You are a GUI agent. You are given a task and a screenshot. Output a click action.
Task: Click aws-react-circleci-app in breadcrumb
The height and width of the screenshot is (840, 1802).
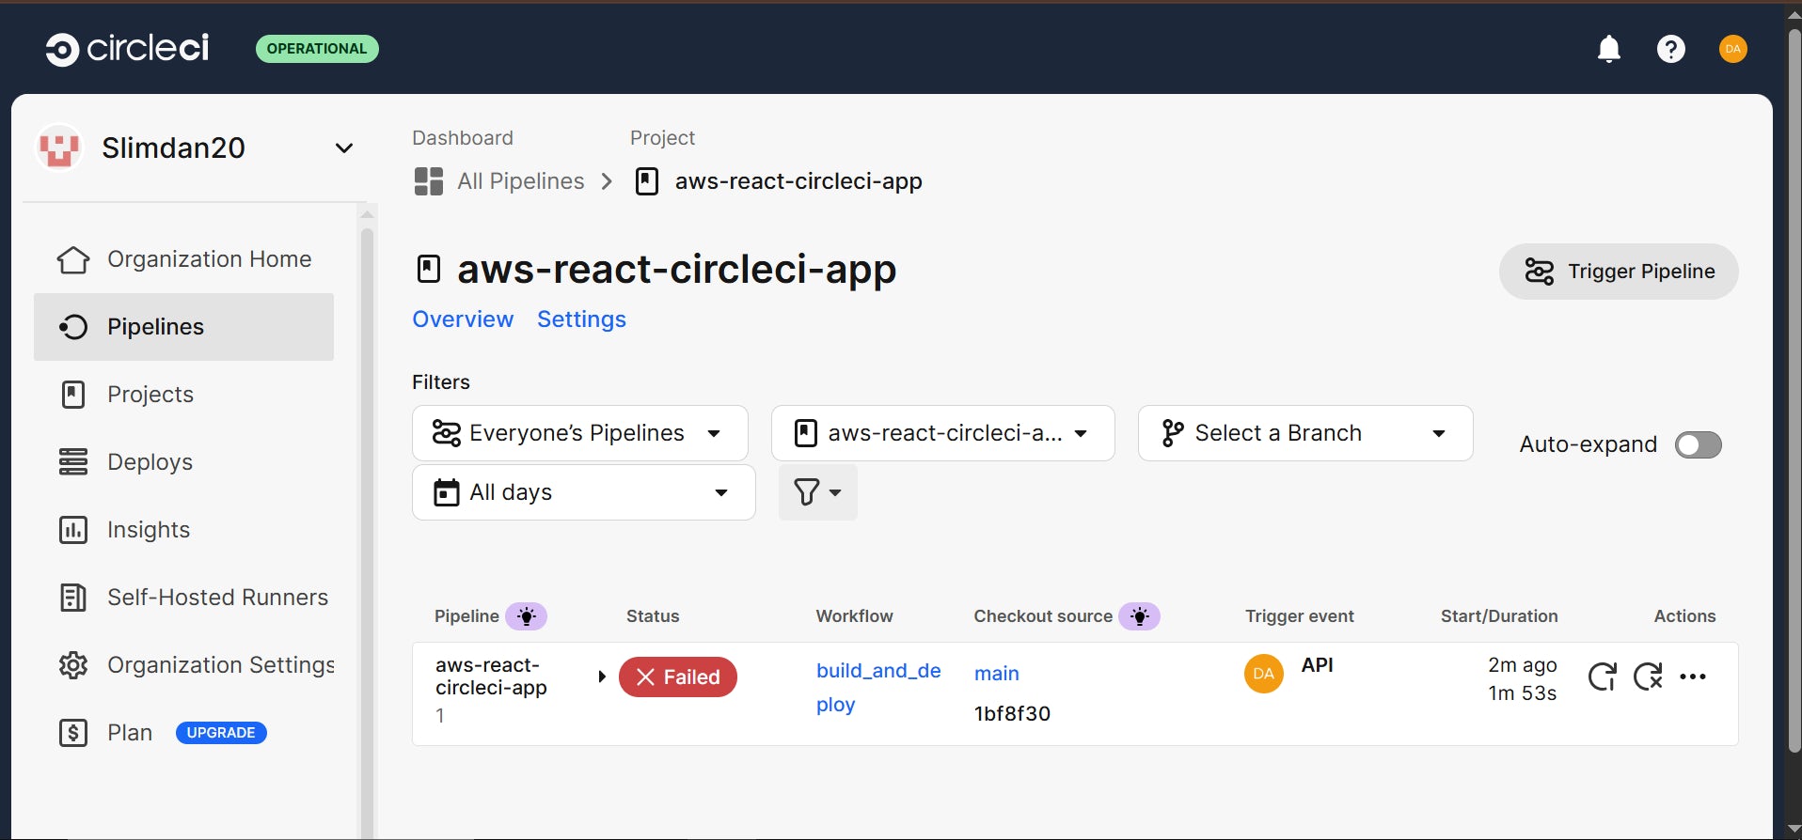(x=798, y=181)
